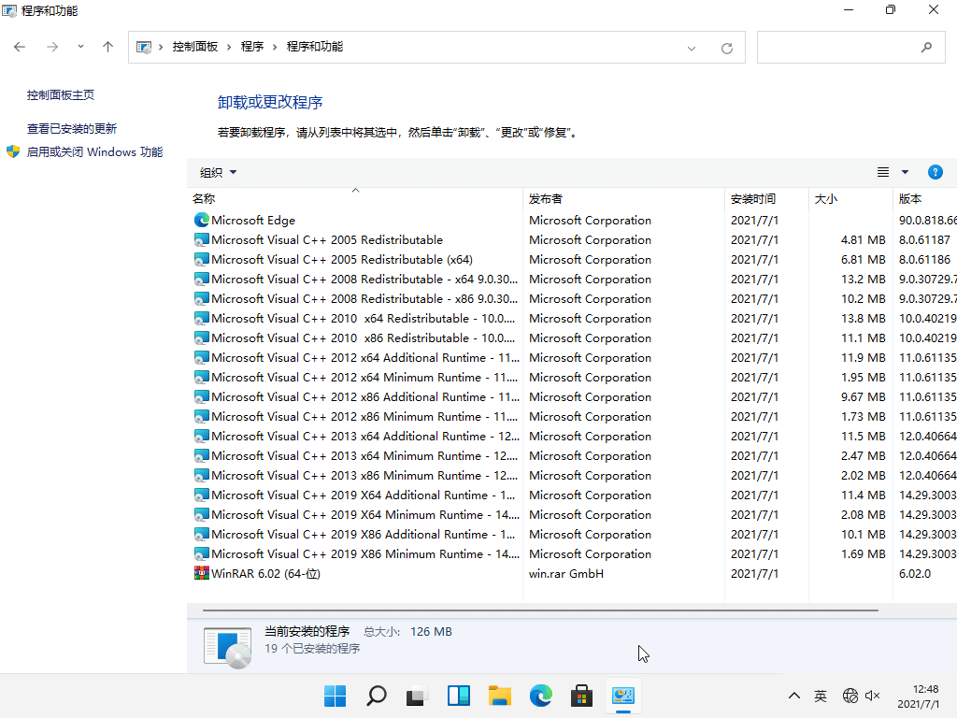Click the change view list icon
This screenshot has width=957, height=718.
coord(883,173)
